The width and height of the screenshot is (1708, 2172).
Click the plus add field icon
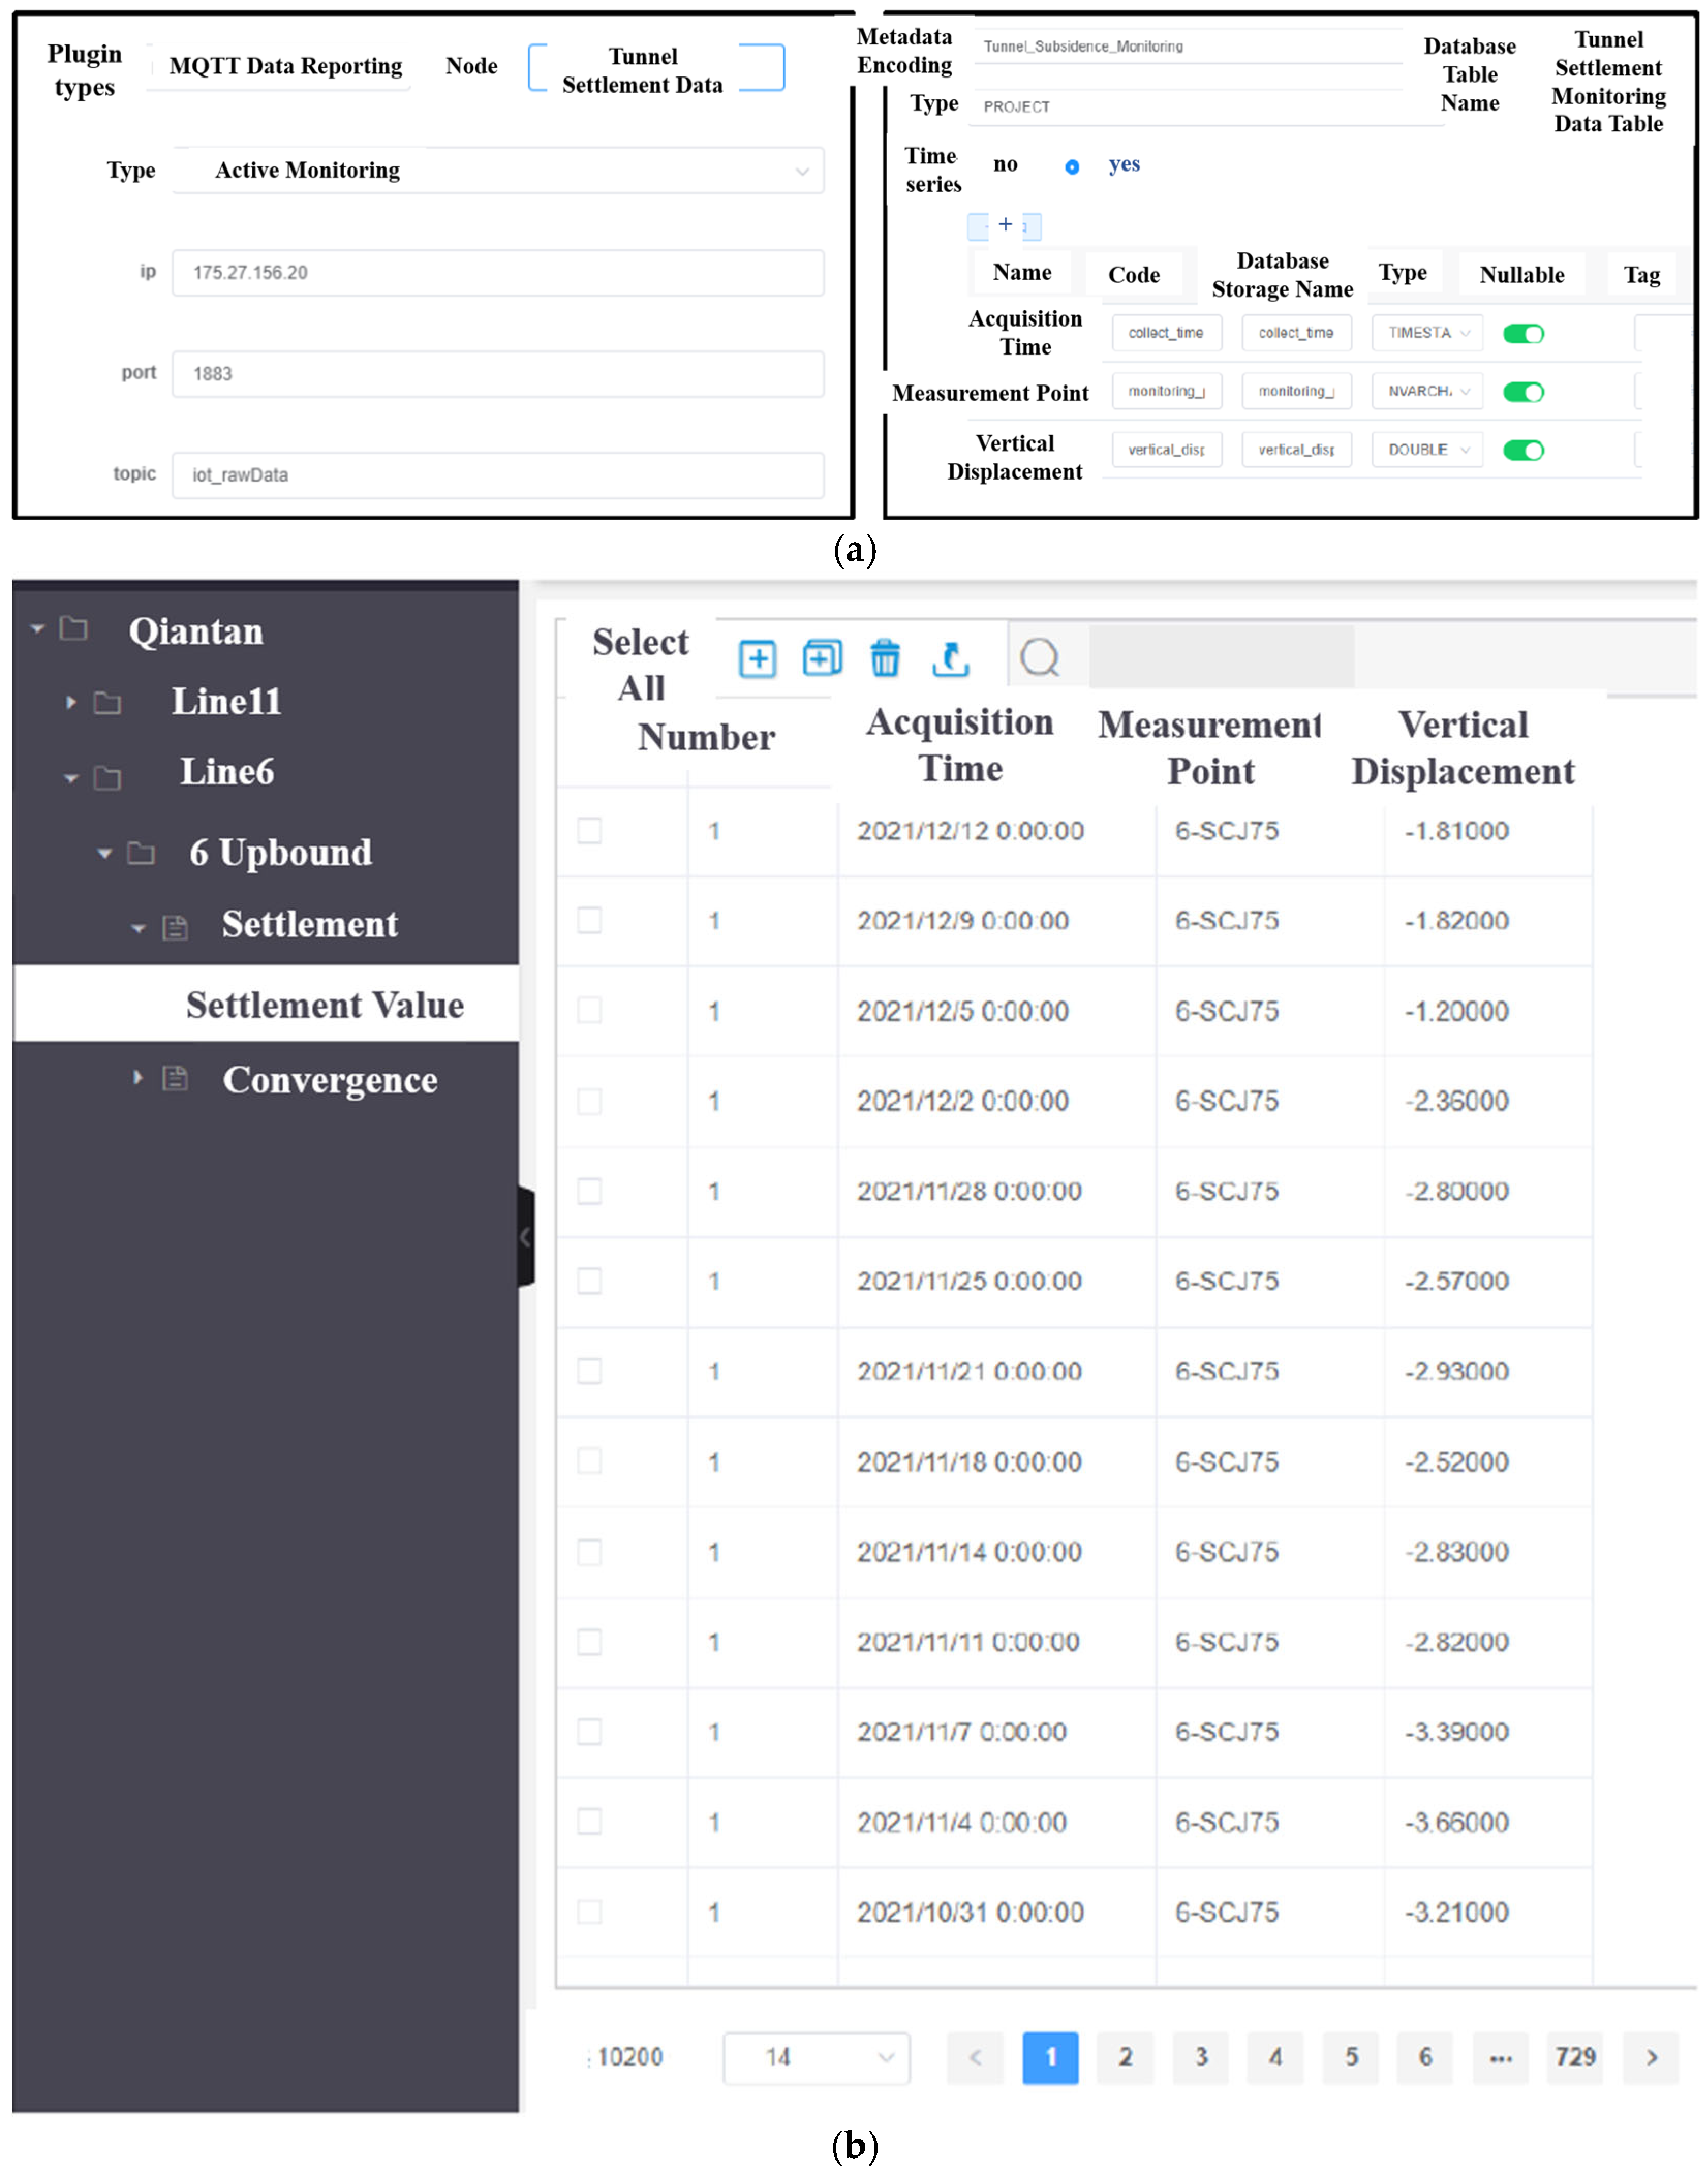pyautogui.click(x=1005, y=225)
